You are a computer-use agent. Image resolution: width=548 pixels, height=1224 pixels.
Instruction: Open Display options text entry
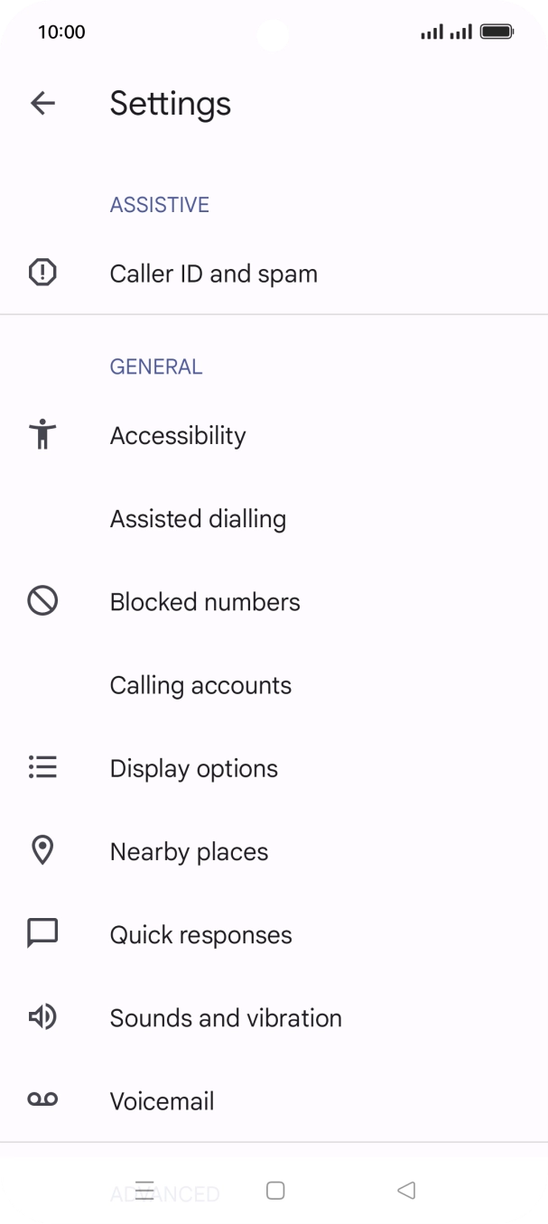193,768
